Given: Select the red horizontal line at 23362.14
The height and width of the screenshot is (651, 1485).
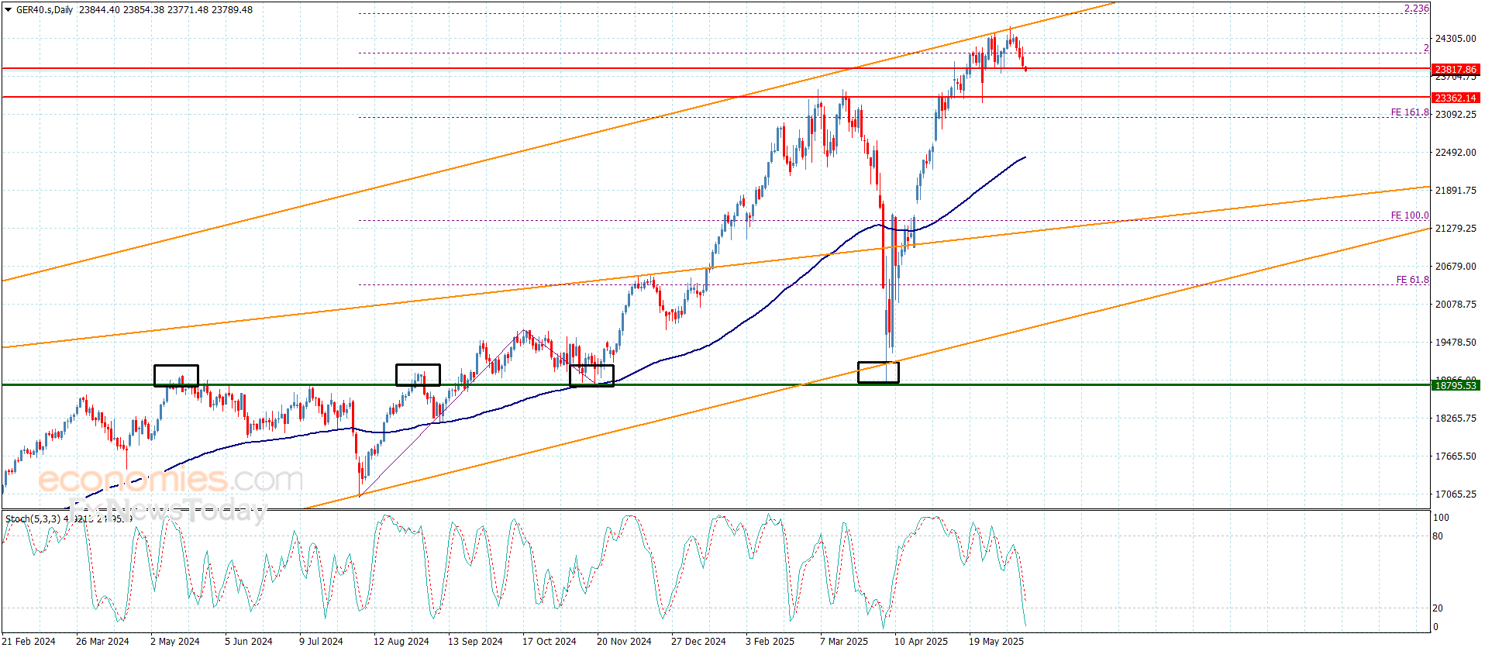Looking at the screenshot, I should tap(716, 97).
